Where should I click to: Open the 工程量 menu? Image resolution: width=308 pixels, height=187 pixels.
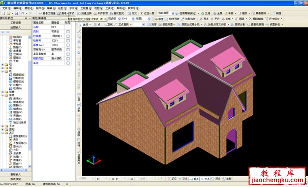pos(85,8)
